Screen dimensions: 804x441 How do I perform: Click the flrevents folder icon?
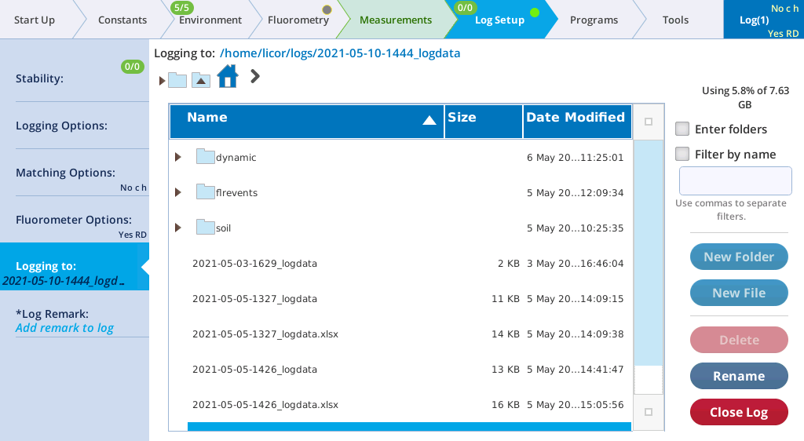pyautogui.click(x=206, y=192)
